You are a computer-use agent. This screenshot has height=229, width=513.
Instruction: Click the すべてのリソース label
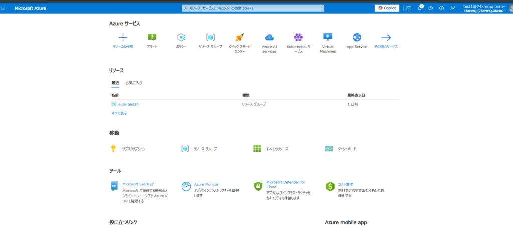pos(277,149)
